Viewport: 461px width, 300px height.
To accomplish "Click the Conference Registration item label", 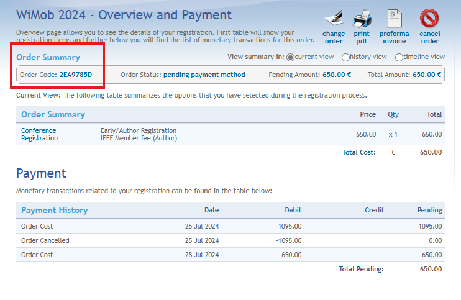I will (39, 134).
